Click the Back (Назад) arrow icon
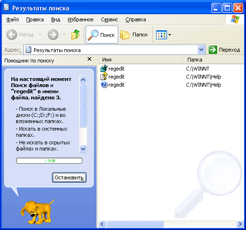 pos(12,35)
